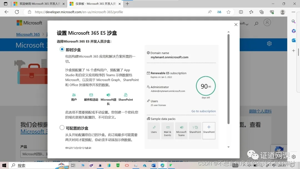The width and height of the screenshot is (300, 169).
Task: Click the Microsoft logo in header
Action: [29, 23]
